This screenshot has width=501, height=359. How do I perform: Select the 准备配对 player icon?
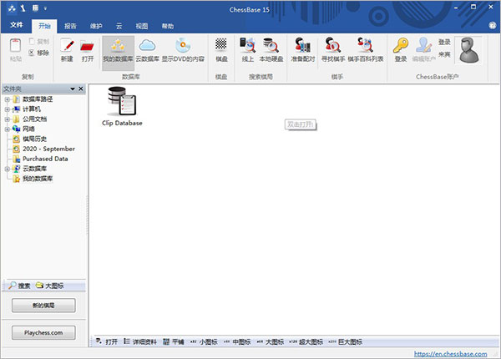[302, 48]
